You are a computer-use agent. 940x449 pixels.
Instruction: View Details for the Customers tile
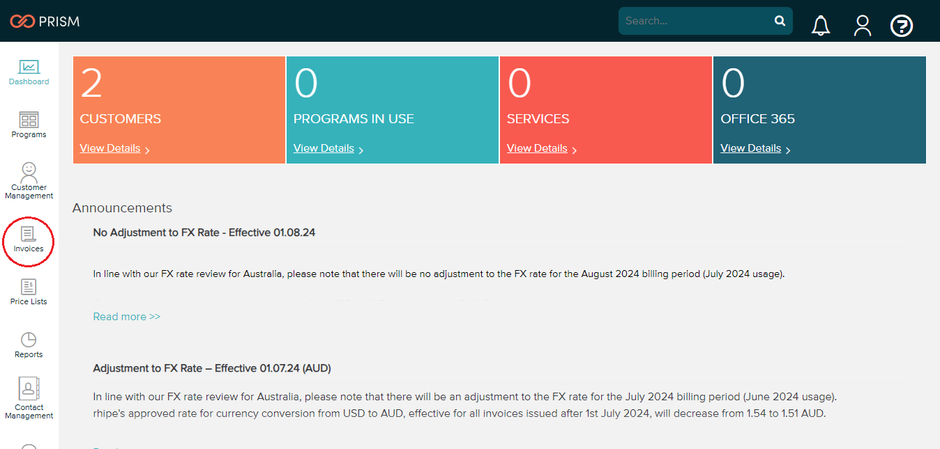[110, 148]
